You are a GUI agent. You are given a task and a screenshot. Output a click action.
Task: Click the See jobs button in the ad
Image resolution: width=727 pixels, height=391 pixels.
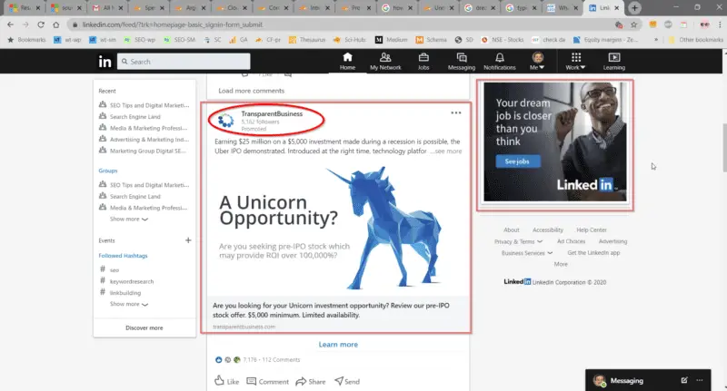coord(517,161)
